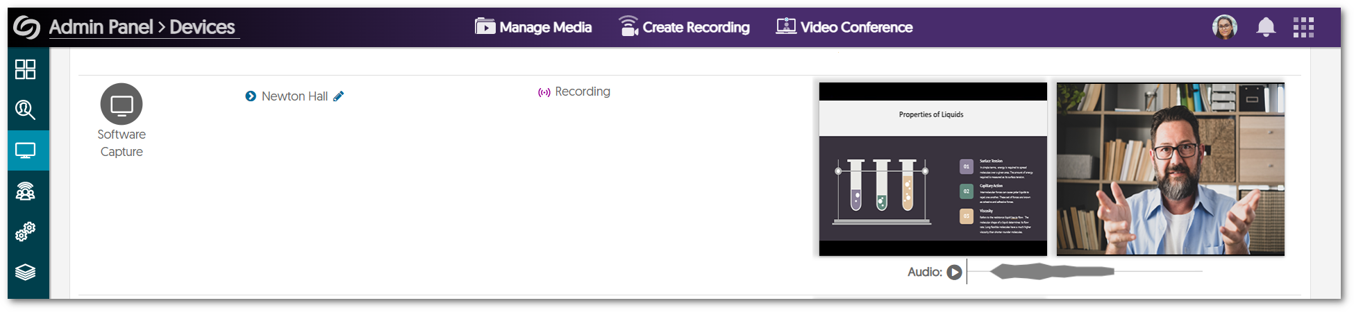1354x312 pixels.
Task: Click the Recording status label
Action: (x=582, y=92)
